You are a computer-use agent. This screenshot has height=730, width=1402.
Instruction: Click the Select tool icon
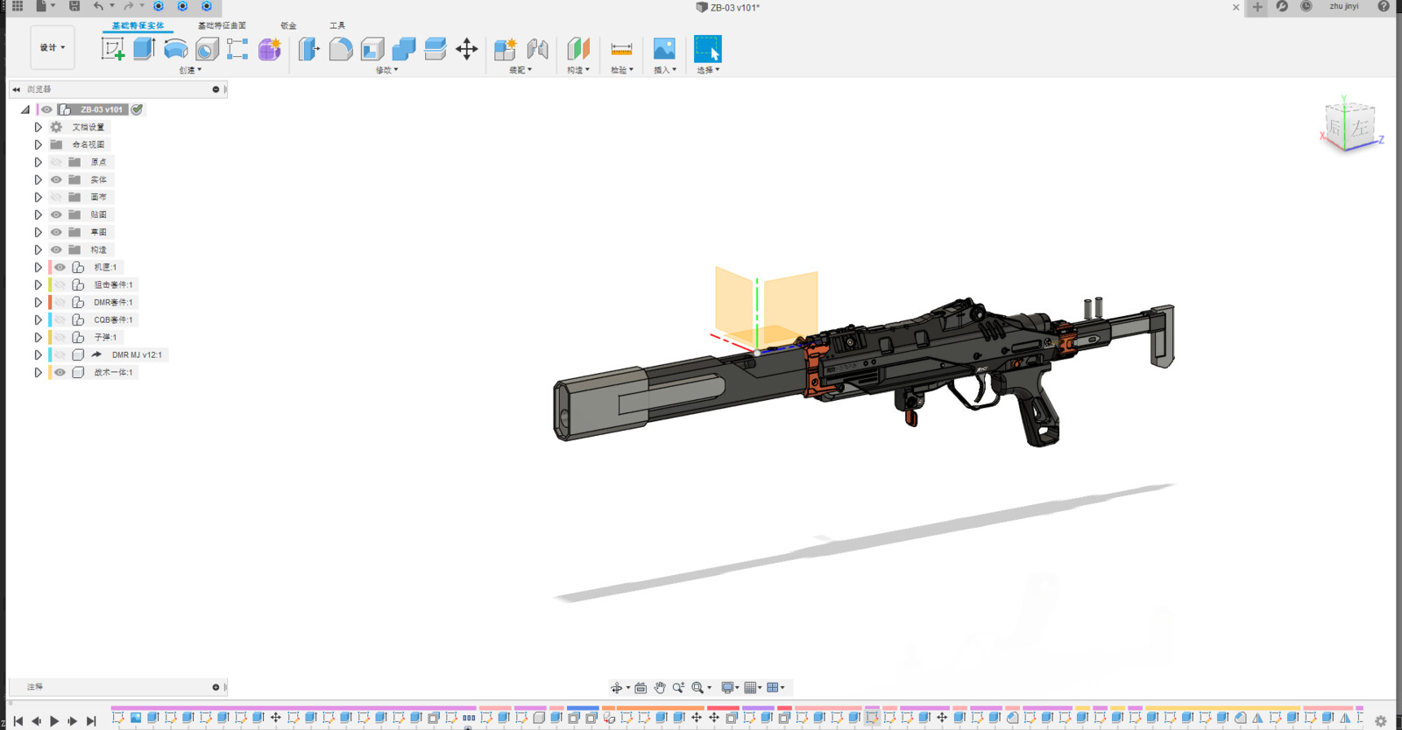click(x=707, y=49)
